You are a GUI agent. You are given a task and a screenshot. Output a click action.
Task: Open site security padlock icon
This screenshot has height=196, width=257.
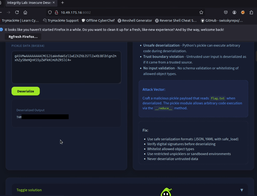tap(56, 12)
